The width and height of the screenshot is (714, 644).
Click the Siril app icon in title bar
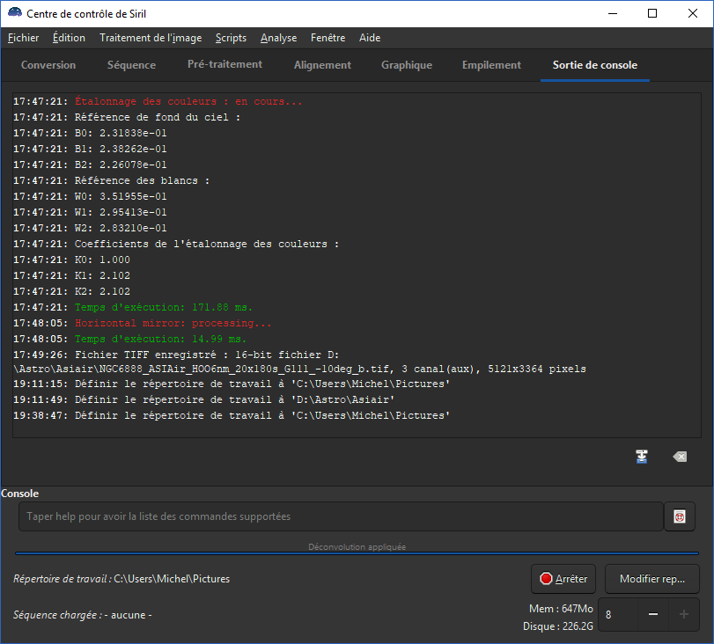click(15, 12)
